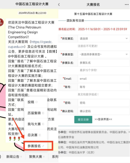This screenshot has width=130, height=163.
Task: Open the 请选择参赛类型 dropdown
Action: pos(104,54)
